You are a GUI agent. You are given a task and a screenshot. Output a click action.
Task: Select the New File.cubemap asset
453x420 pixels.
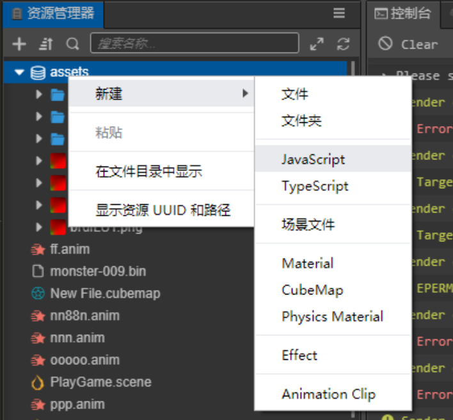pos(105,293)
